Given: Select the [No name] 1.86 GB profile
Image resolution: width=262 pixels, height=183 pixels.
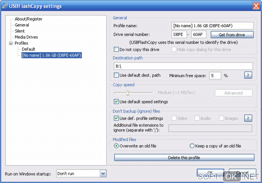Looking at the screenshot, I should pos(51,55).
